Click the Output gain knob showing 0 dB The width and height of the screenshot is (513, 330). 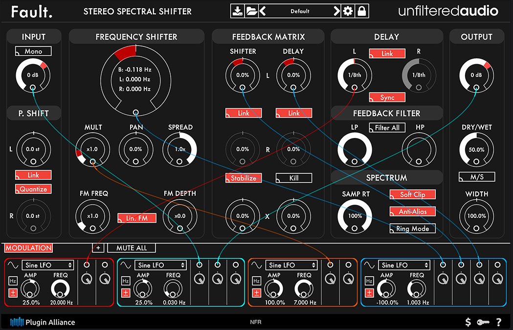click(x=476, y=75)
